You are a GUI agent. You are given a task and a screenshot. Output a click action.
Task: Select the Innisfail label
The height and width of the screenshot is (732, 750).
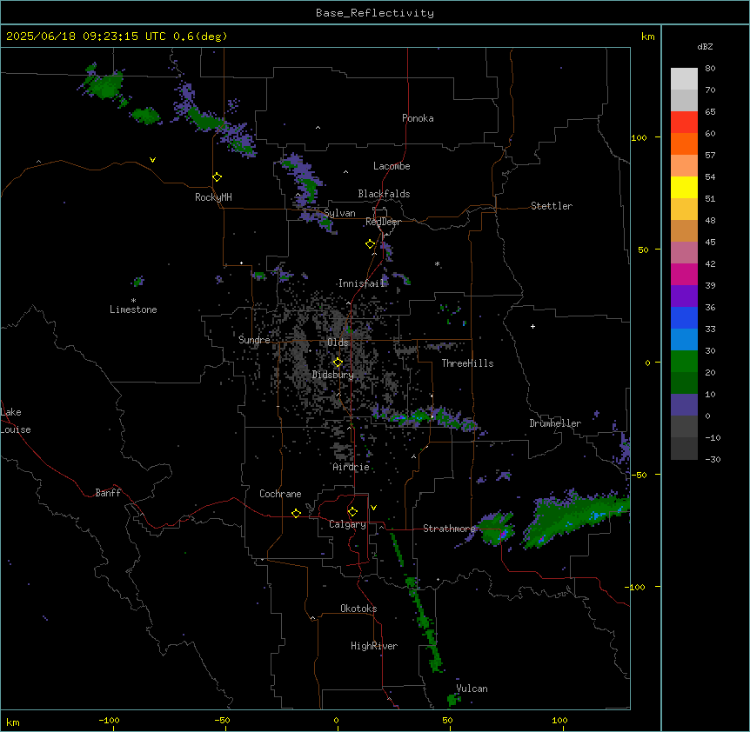361,283
